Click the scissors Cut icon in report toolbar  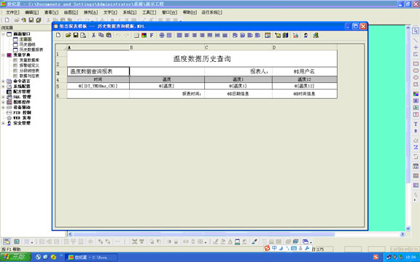(93, 35)
